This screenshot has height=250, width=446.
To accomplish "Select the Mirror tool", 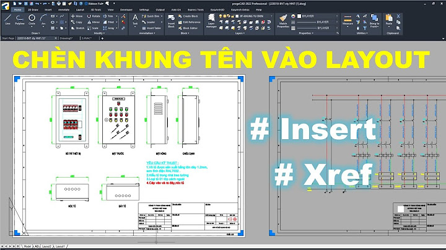I will point(94,22).
